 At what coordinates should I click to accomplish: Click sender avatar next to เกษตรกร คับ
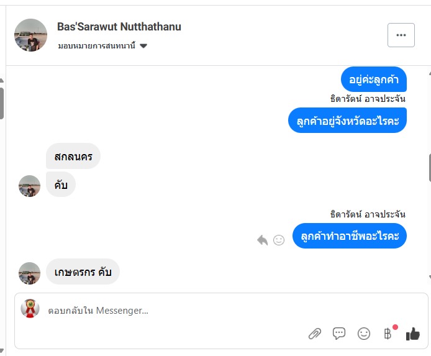point(30,273)
